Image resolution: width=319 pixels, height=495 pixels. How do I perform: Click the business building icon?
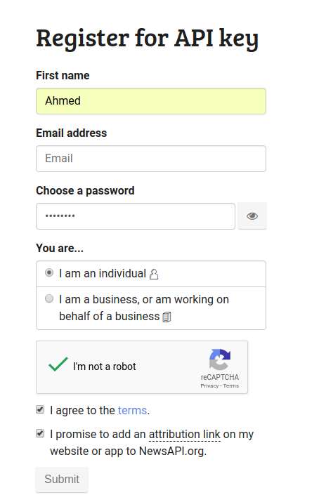167,317
